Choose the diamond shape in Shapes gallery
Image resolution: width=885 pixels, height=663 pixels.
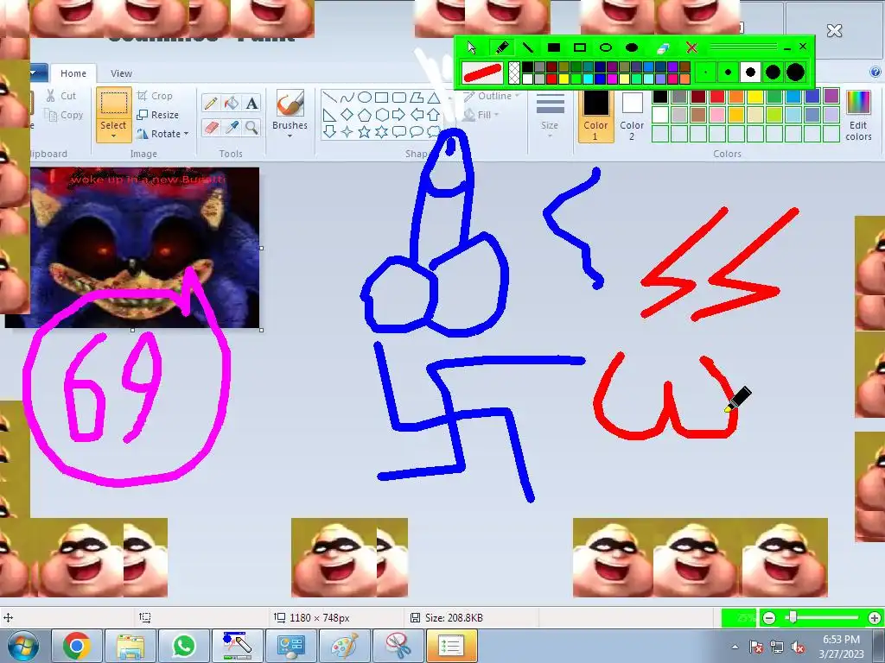click(x=347, y=115)
